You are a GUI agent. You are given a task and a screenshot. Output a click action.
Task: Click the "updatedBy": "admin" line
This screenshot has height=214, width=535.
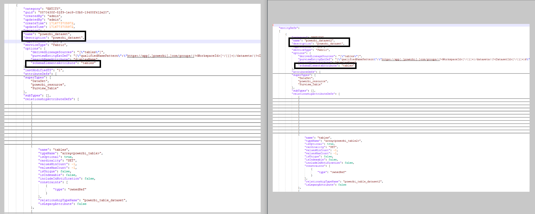[43, 20]
